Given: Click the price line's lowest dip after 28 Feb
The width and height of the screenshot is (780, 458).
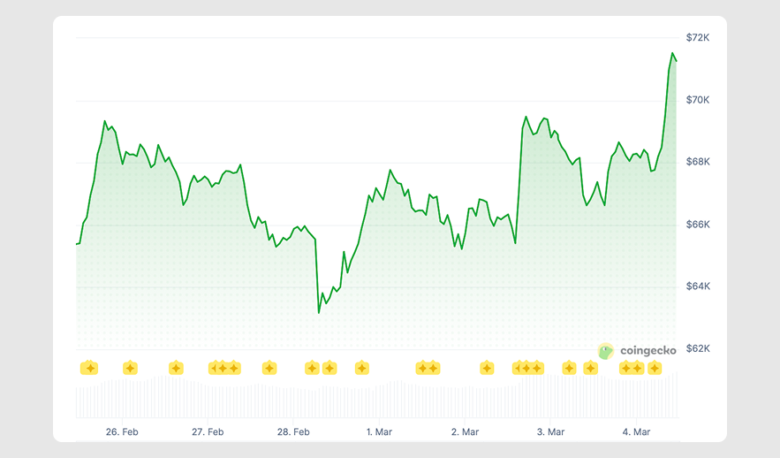Looking at the screenshot, I should [x=319, y=312].
